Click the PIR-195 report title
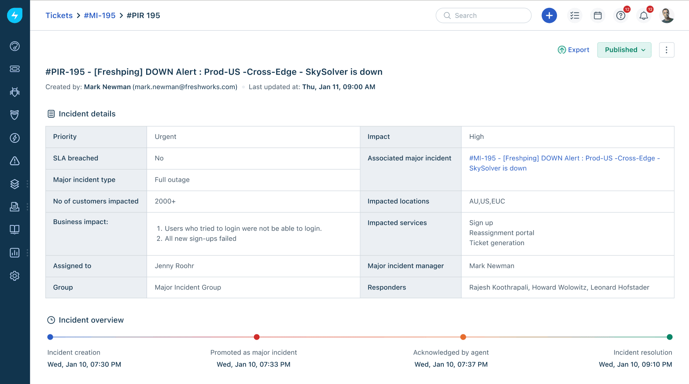Viewport: 689px width, 384px height. (x=214, y=72)
